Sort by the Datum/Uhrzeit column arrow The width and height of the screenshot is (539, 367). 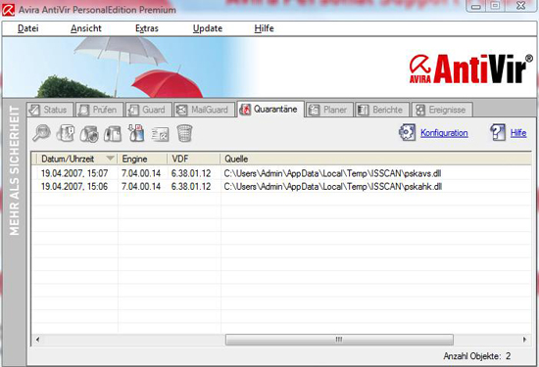pos(110,159)
